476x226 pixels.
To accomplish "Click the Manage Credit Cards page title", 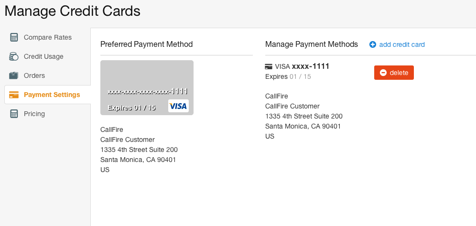I will [72, 11].
